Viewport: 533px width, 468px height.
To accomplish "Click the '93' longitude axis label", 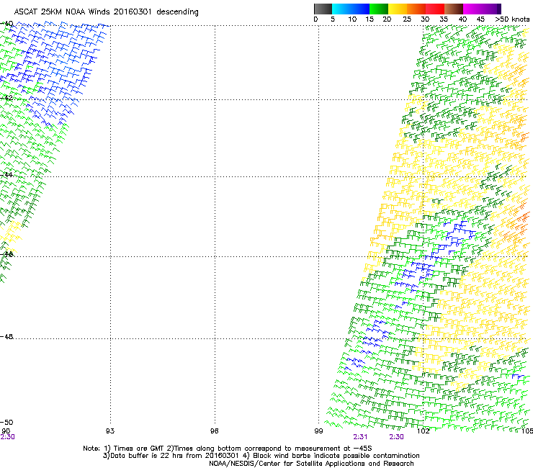I will [110, 431].
